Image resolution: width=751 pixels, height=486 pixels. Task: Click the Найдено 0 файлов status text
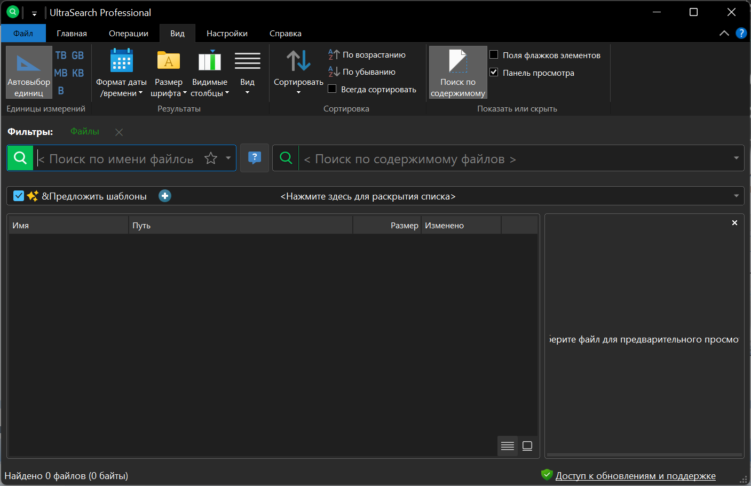point(66,476)
